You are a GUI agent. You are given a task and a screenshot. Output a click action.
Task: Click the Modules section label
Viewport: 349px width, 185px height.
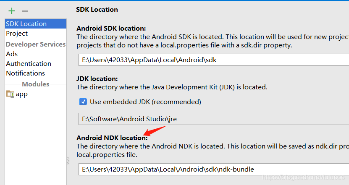[x=36, y=84]
